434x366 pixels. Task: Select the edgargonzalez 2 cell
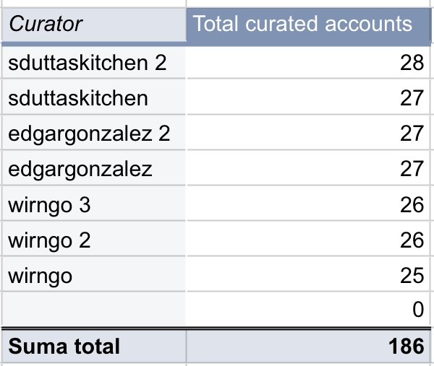94,133
